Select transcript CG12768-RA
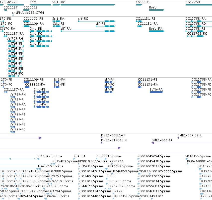The image size is (212, 200). pyautogui.click(x=196, y=19)
